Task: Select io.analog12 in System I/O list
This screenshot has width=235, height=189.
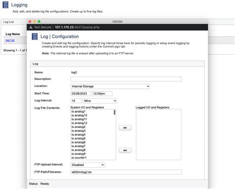Action: point(92,123)
